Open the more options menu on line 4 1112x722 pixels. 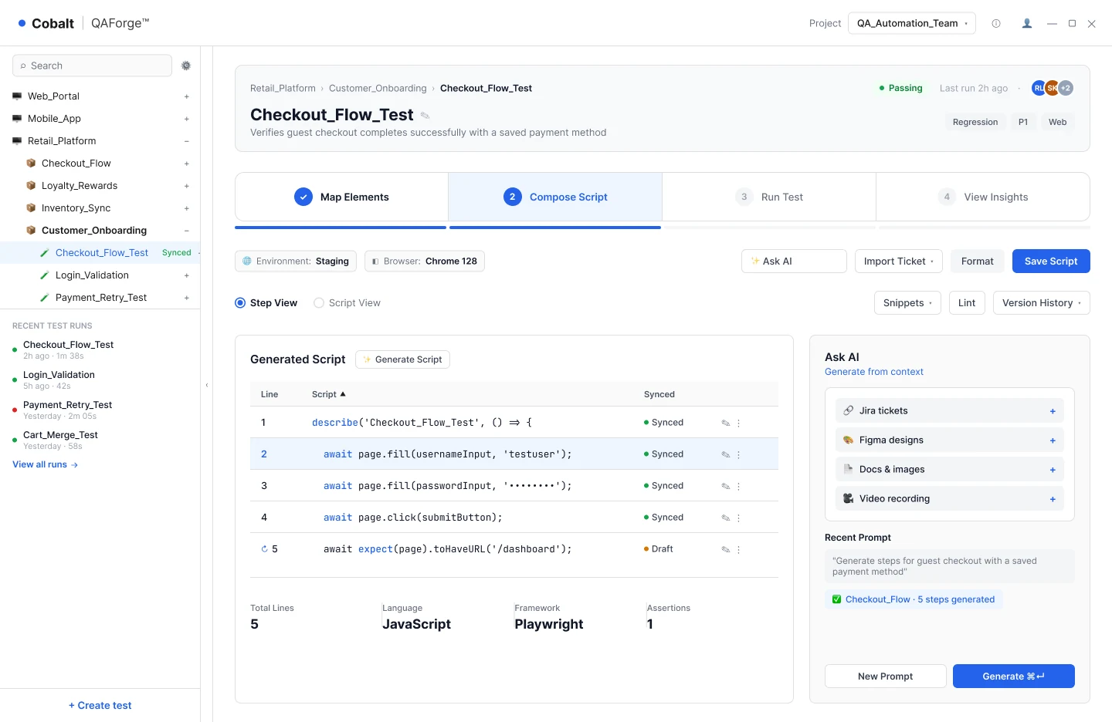[739, 518]
